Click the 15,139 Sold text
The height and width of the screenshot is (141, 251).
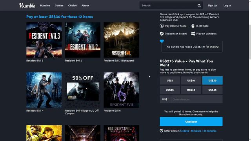point(202,26)
